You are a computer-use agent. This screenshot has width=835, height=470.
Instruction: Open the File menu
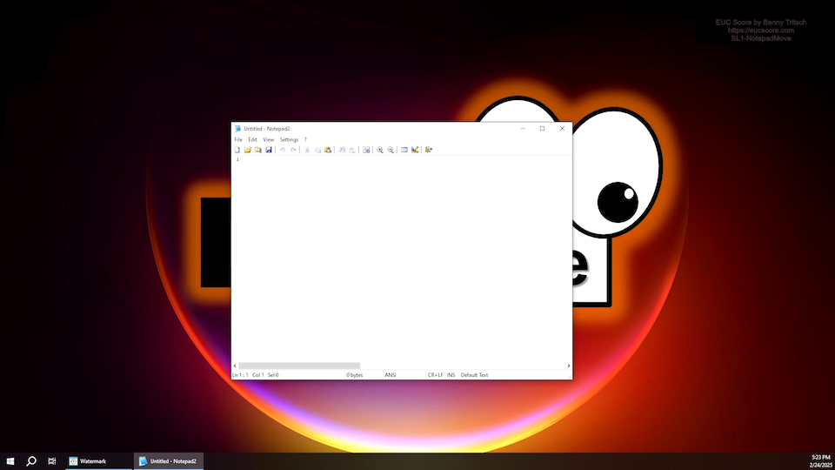(238, 139)
